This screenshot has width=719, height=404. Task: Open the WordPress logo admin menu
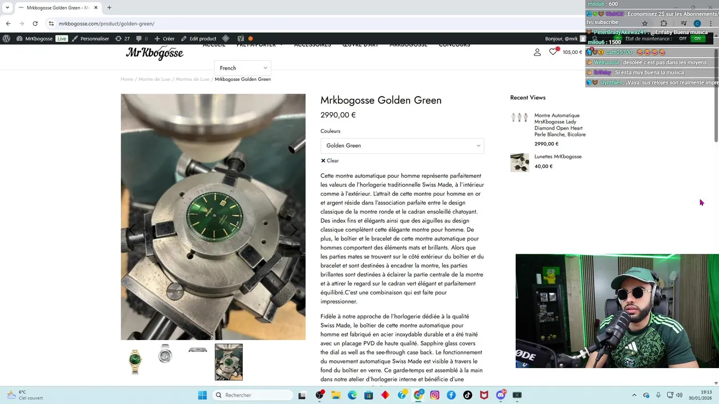[x=6, y=39]
